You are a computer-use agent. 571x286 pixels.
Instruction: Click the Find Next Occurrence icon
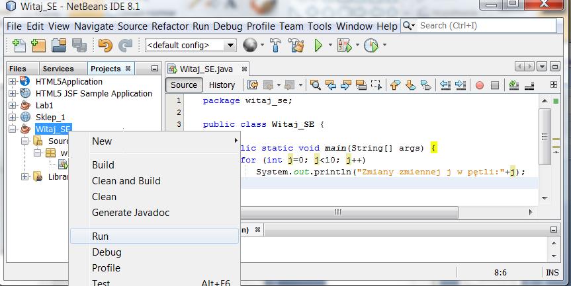[346, 85]
